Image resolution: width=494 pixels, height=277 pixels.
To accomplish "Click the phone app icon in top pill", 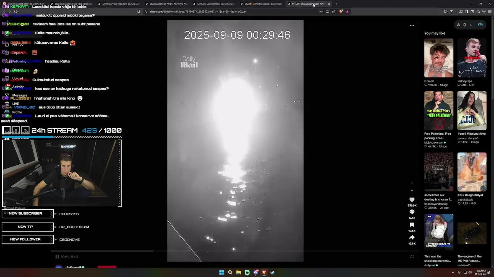I will click(465, 25).
